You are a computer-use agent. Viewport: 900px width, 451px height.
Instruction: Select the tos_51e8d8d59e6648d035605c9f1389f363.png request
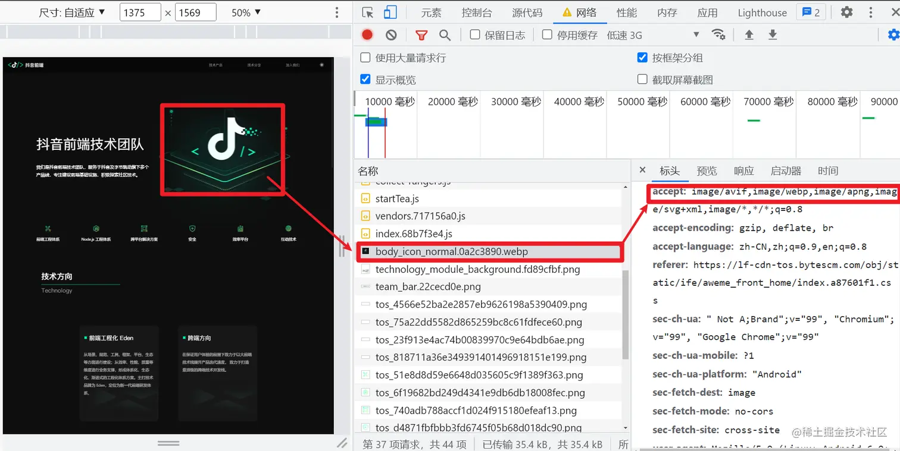[x=489, y=375]
